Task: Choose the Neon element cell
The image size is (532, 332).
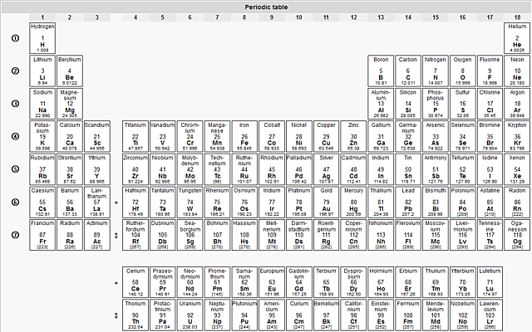Action: click(517, 71)
